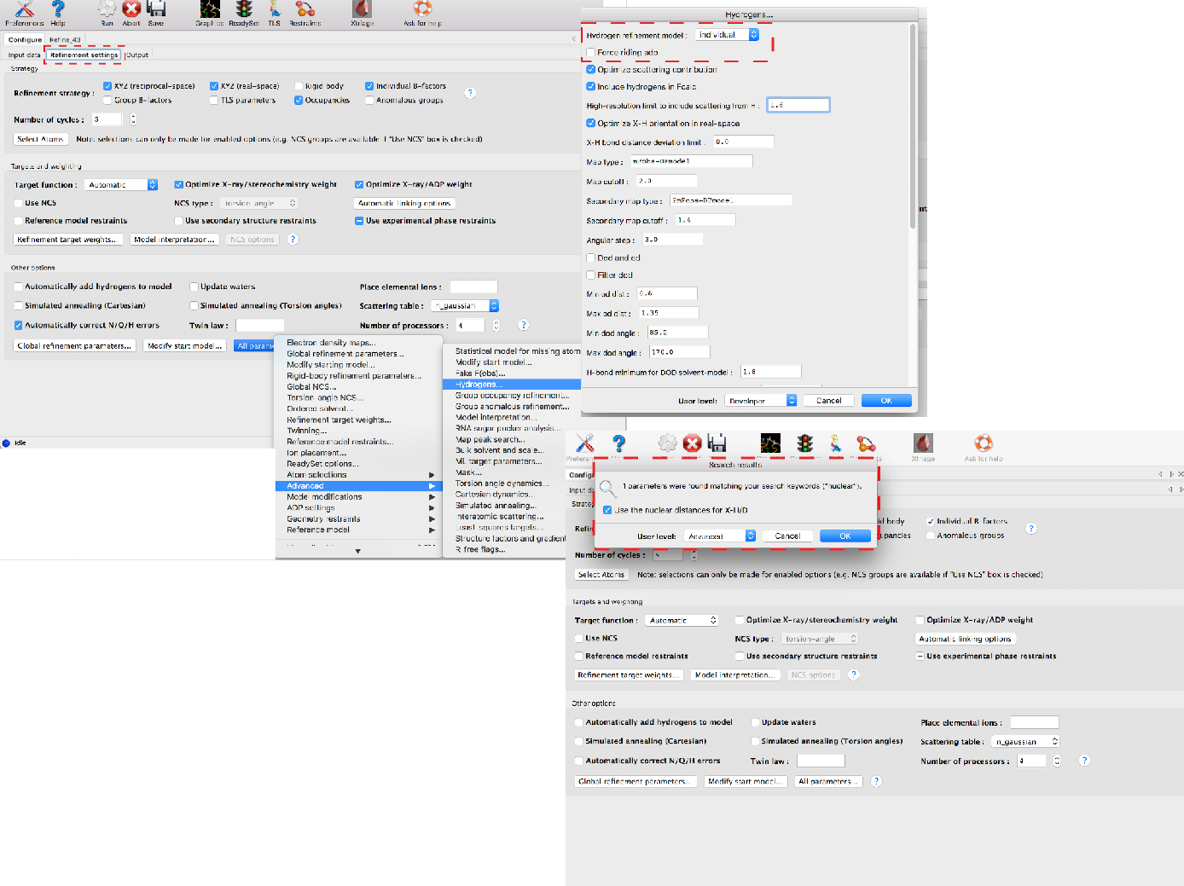
Task: Click OK in the Hydrogens dialog
Action: pos(885,401)
